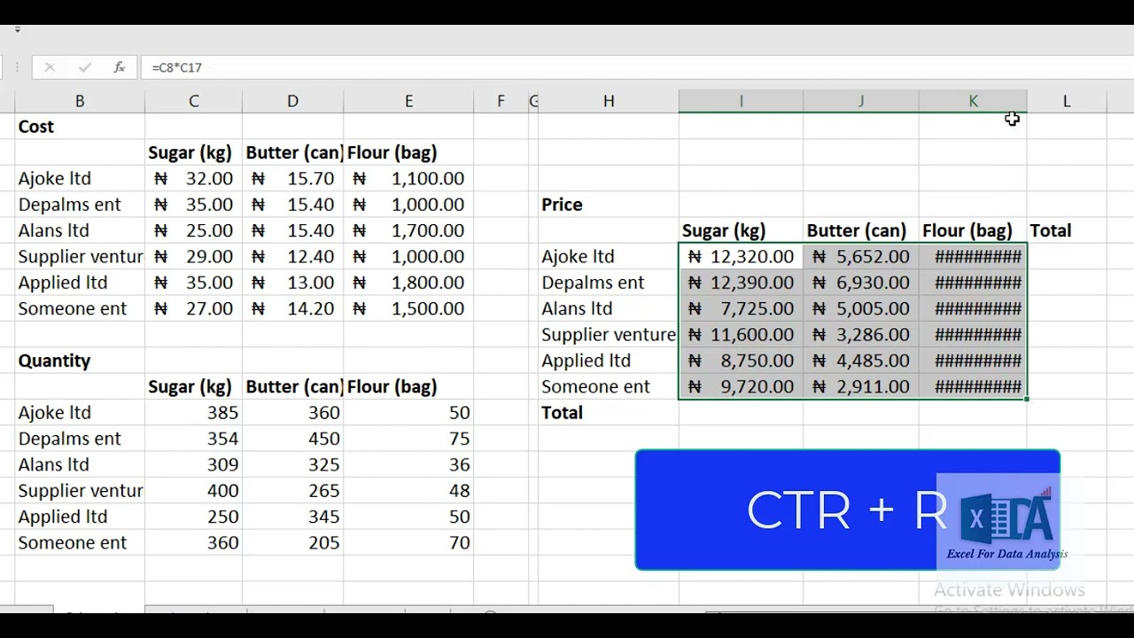1134x638 pixels.
Task: Click the Quantity heading cell
Action: point(80,361)
